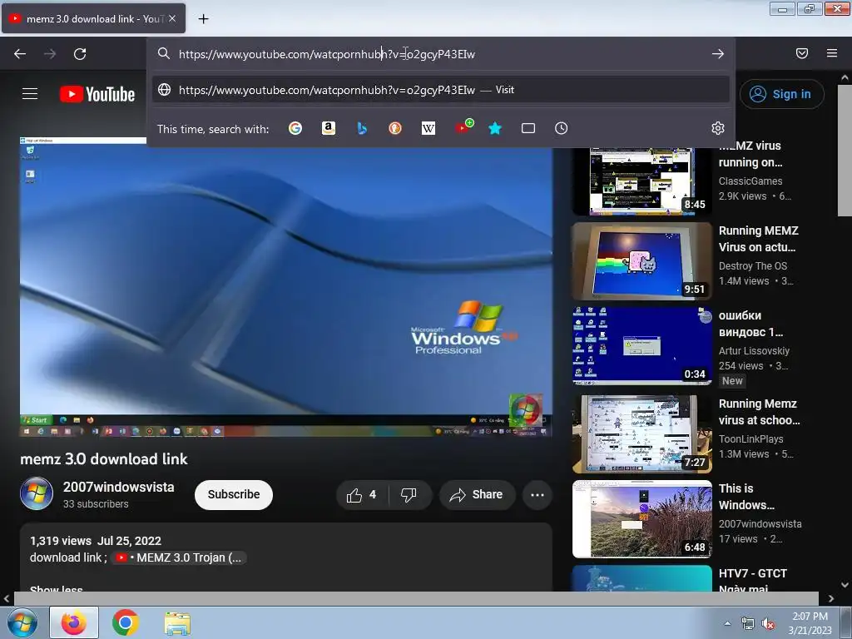
Task: Search this time with Amazon
Action: (x=328, y=128)
